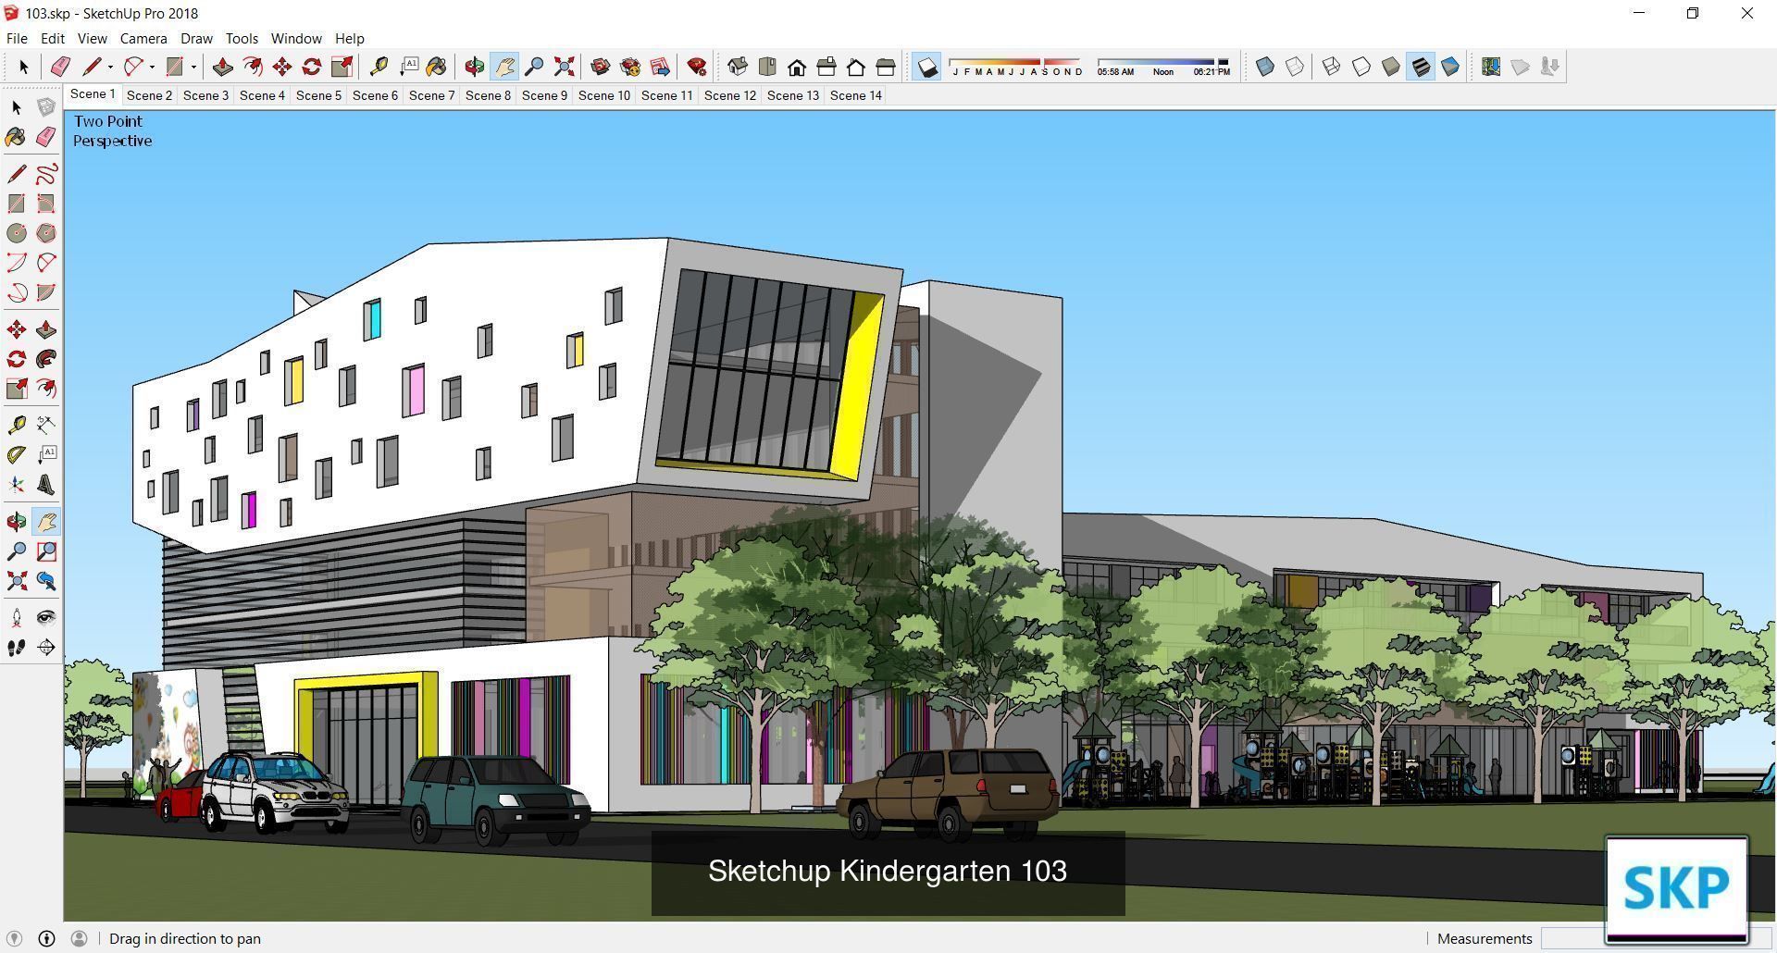Select the Follow Me tool
The height and width of the screenshot is (953, 1777).
click(x=46, y=359)
